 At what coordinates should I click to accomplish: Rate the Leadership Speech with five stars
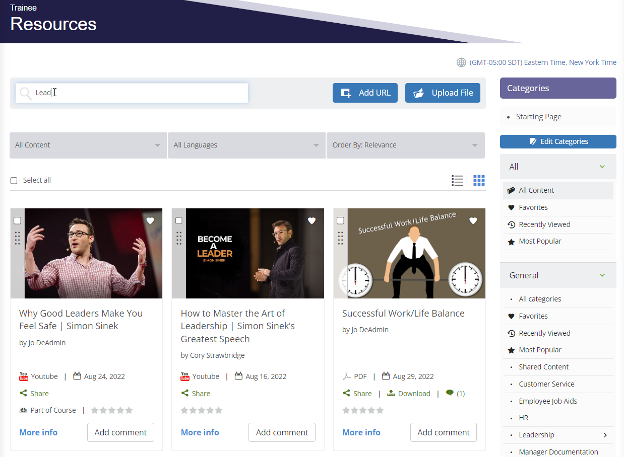tap(219, 410)
